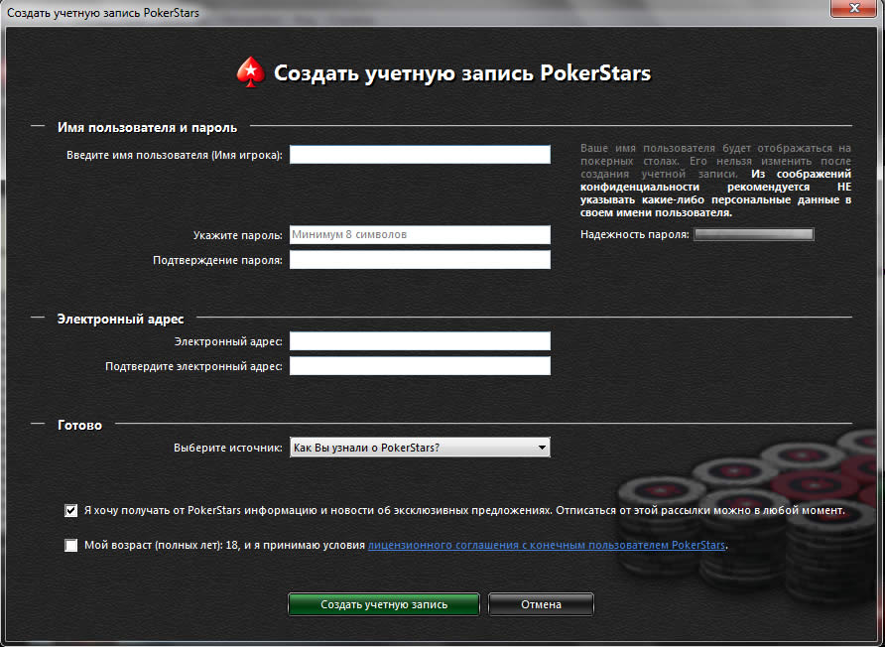Open the лицензионного соглашения PokerStars link
Image resolution: width=885 pixels, height=647 pixels.
(547, 546)
